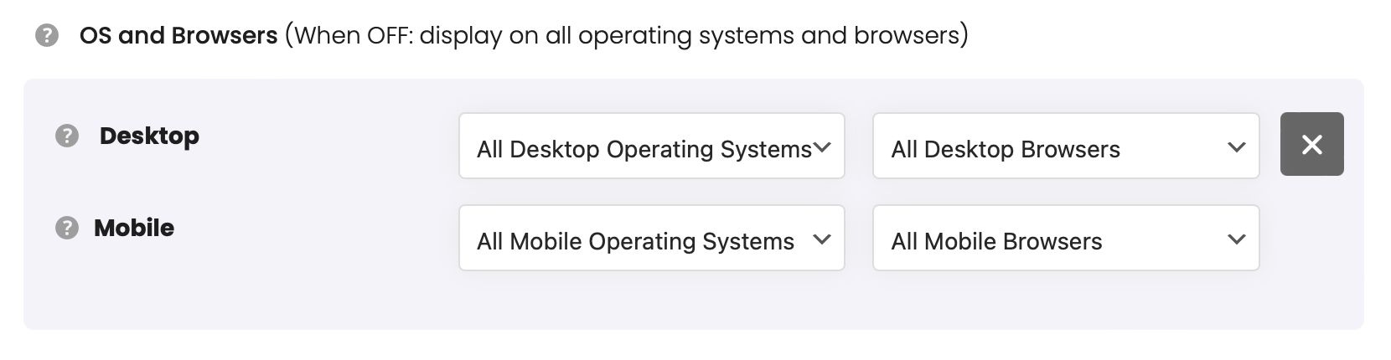1391x360 pixels.
Task: Open the All Mobile Browsers dropdown
Action: coord(1066,238)
